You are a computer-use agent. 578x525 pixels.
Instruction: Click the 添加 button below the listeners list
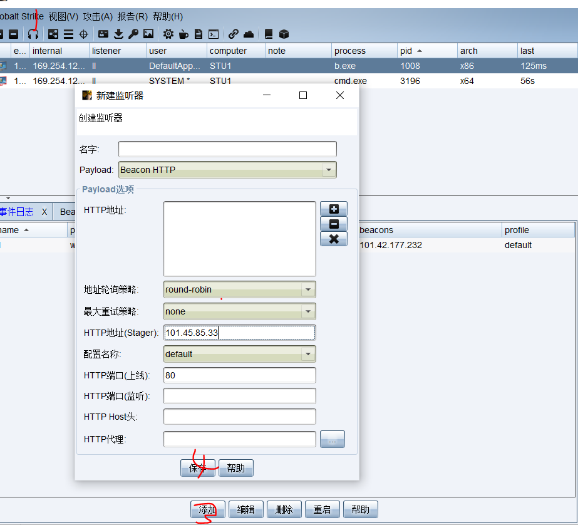coord(207,509)
